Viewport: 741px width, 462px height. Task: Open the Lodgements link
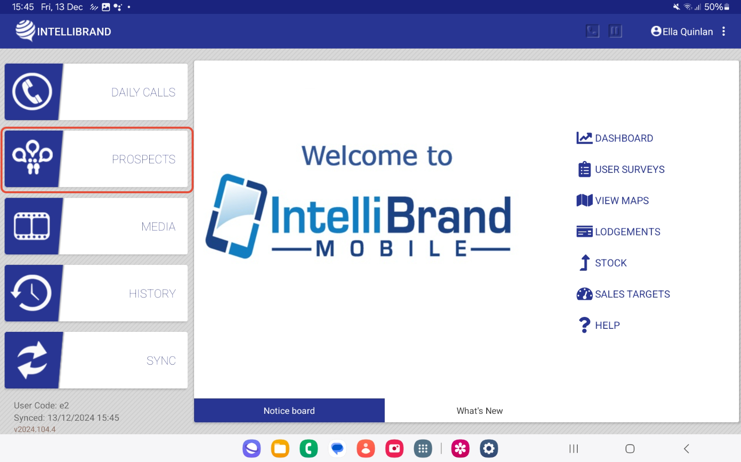618,232
